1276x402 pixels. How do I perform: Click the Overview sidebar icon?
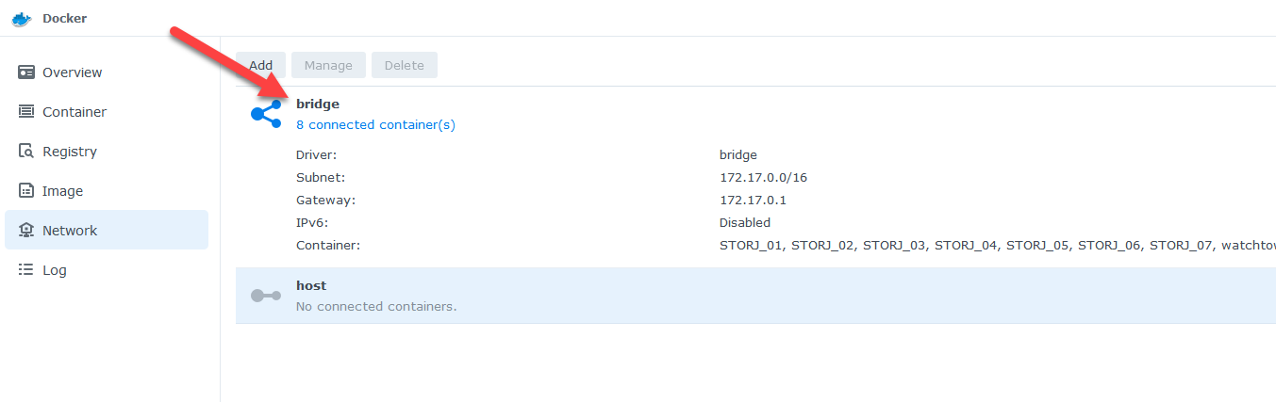(x=26, y=72)
